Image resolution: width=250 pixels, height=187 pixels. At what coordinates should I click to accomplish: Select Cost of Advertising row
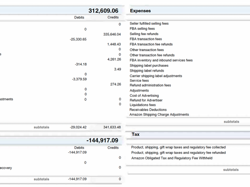coord(144,95)
